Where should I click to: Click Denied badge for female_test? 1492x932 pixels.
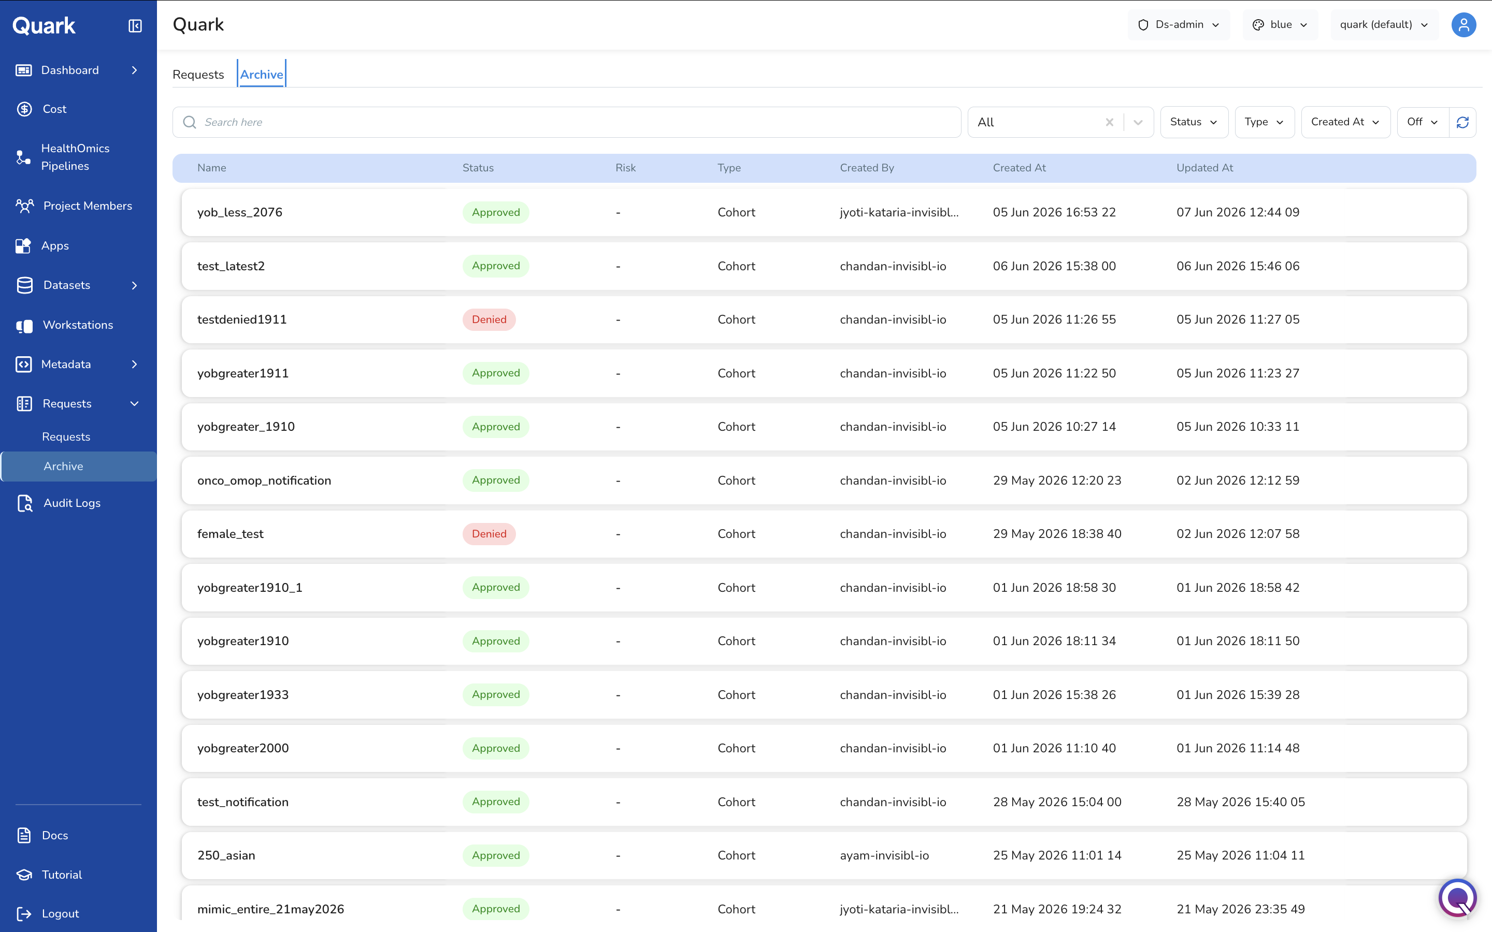click(489, 534)
